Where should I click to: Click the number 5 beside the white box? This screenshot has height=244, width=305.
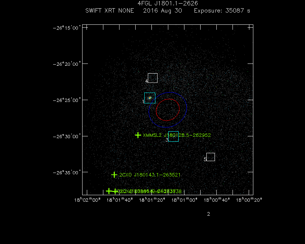pyautogui.click(x=205, y=159)
